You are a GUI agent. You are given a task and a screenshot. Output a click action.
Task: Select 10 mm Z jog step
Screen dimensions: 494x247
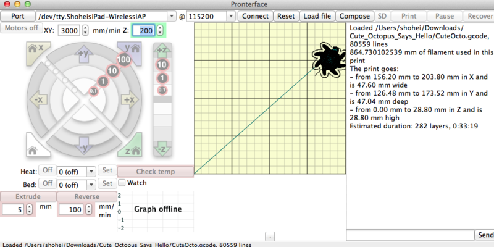point(162,65)
